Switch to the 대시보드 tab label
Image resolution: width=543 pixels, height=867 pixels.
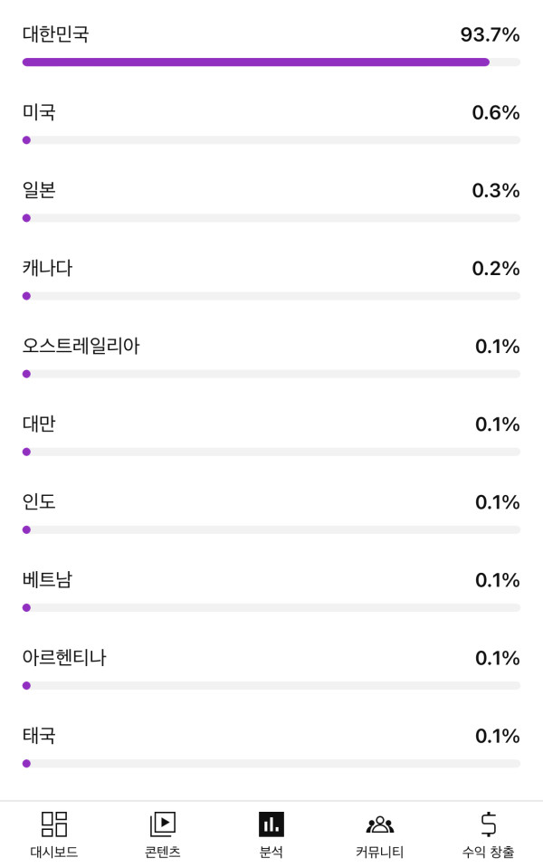click(x=54, y=853)
